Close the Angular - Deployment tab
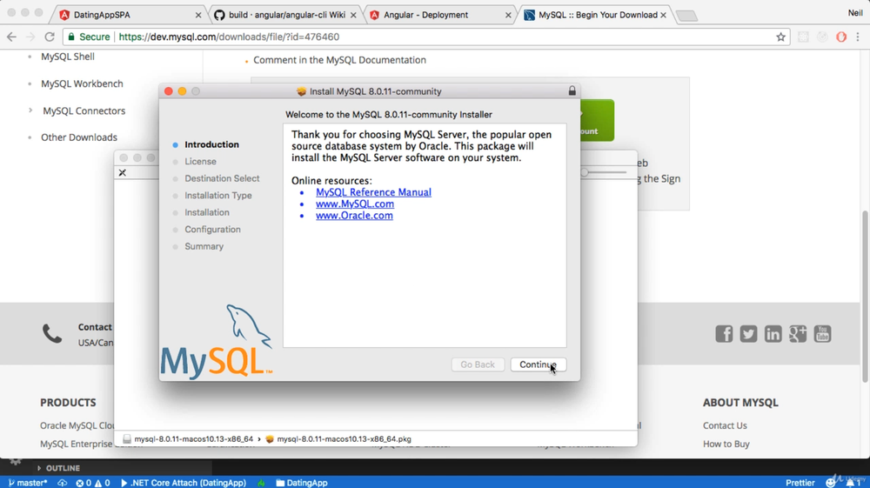 [508, 16]
